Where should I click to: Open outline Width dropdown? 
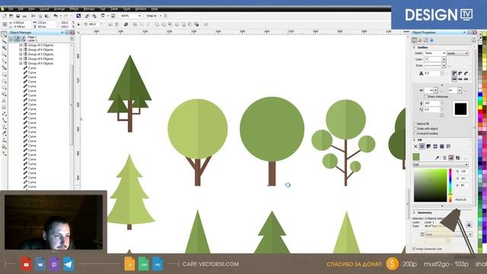[x=444, y=53]
